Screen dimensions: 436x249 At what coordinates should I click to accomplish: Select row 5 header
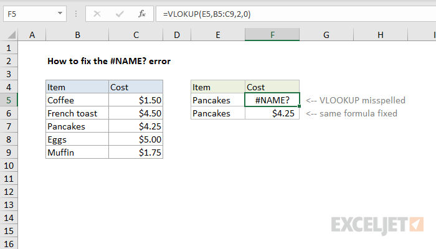pos(9,100)
